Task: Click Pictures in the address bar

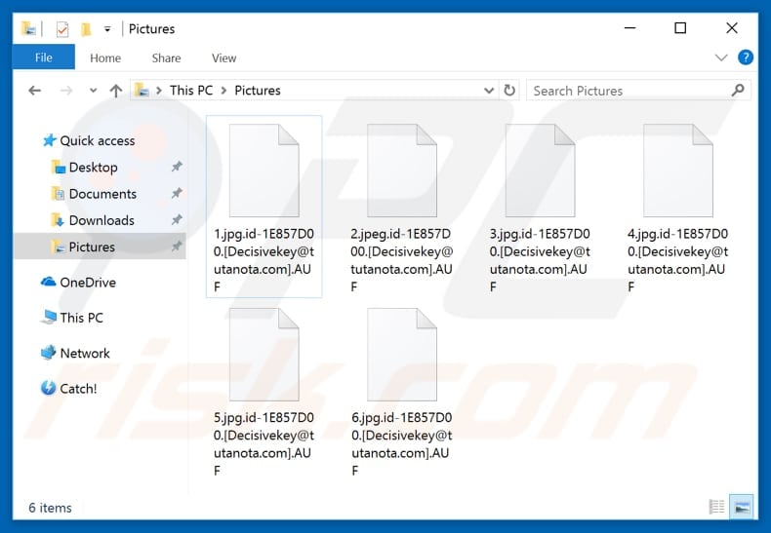Action: (258, 91)
